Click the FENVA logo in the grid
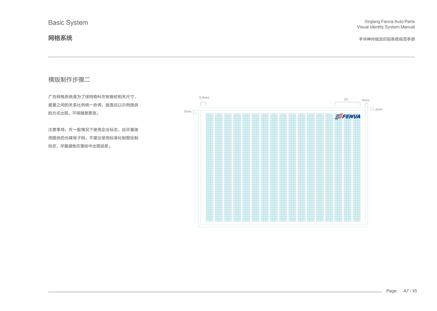Image resolution: width=437 pixels, height=311 pixels. (347, 116)
